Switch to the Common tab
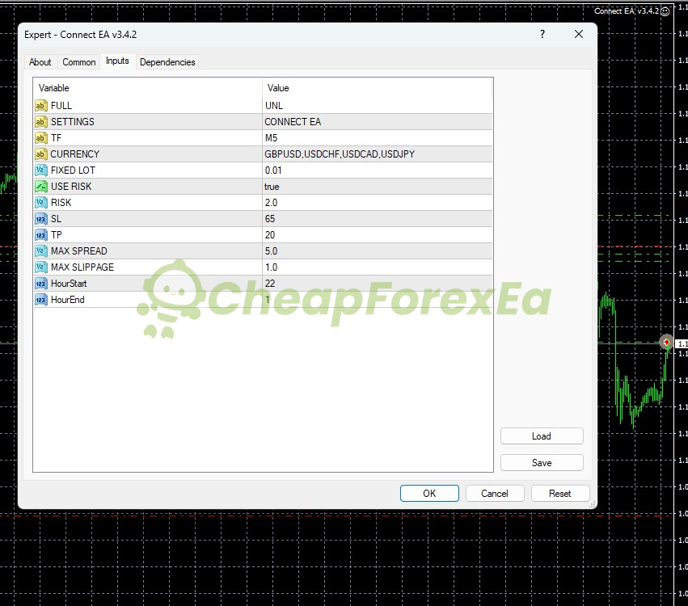688x606 pixels. [79, 62]
